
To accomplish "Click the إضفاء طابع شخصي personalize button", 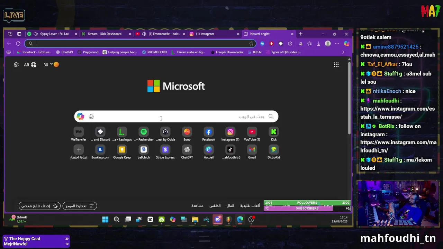I will click(x=39, y=206).
